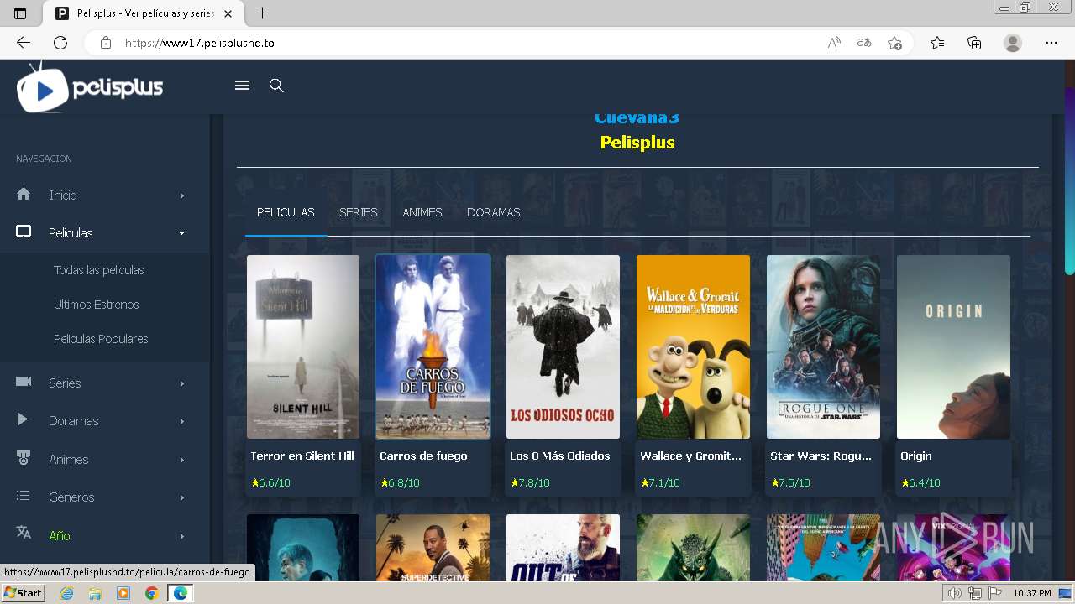Click the volume speaker tray icon
1075x604 pixels.
click(x=954, y=593)
